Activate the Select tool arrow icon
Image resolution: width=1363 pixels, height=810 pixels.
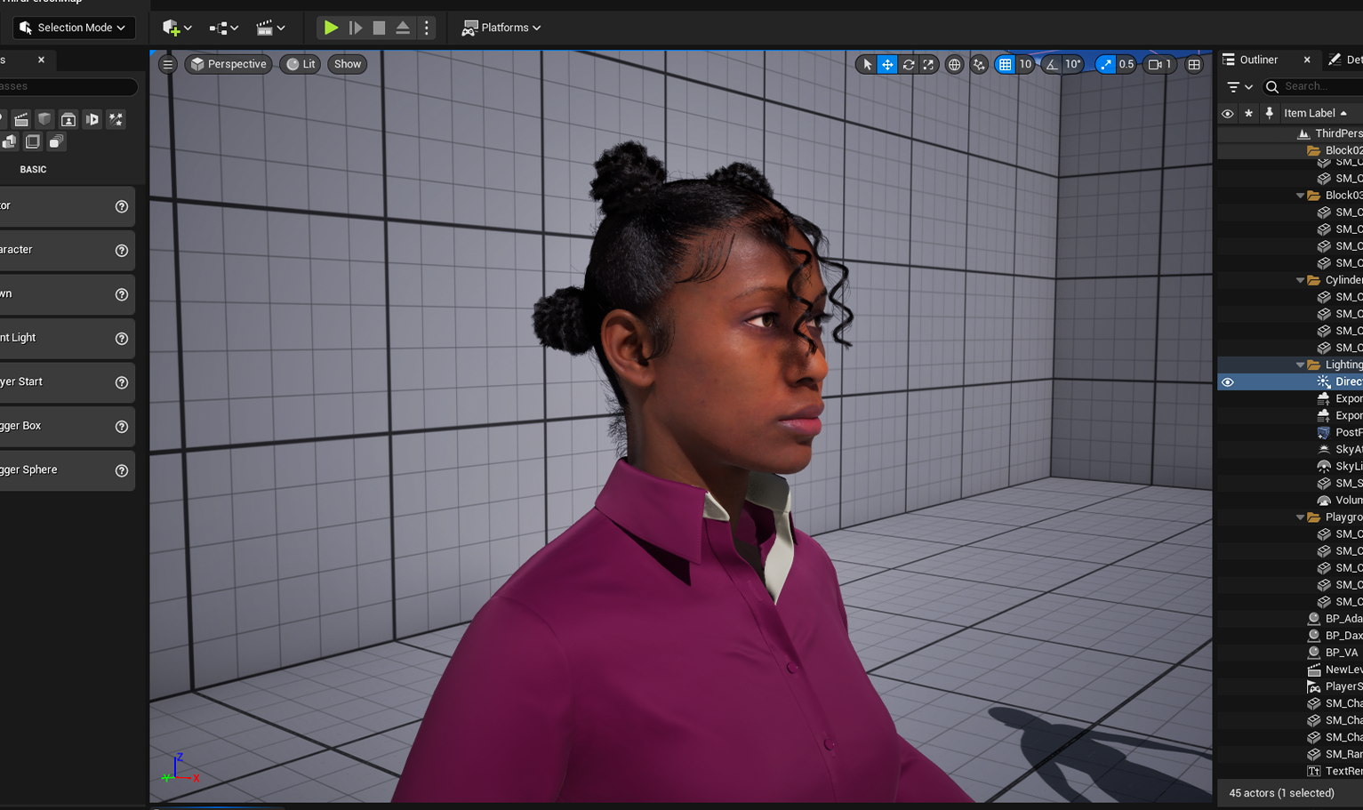point(867,64)
